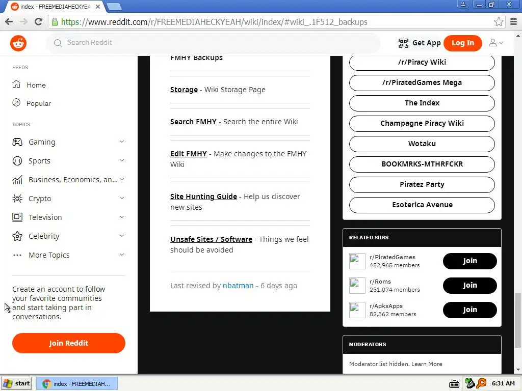Click r/ApksApps community thumbnail
The width and height of the screenshot is (522, 391).
(357, 310)
